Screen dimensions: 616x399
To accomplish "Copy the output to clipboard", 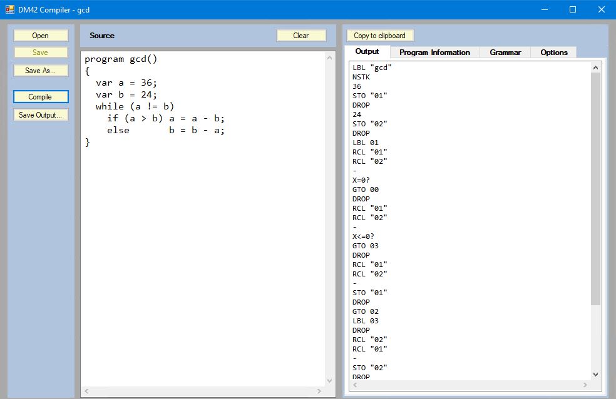I will click(x=380, y=36).
